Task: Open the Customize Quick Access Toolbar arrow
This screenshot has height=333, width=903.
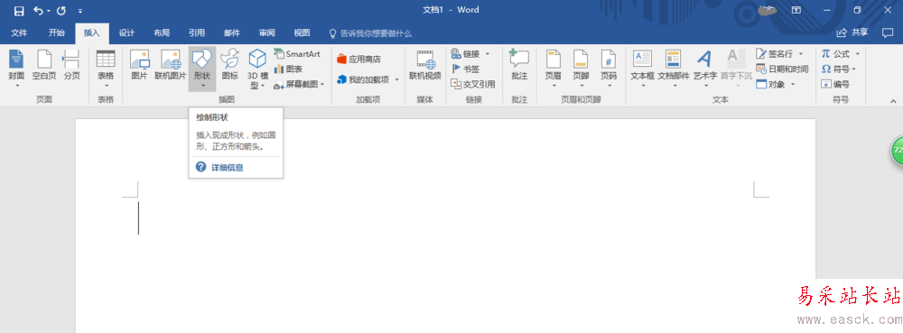Action: tap(80, 11)
